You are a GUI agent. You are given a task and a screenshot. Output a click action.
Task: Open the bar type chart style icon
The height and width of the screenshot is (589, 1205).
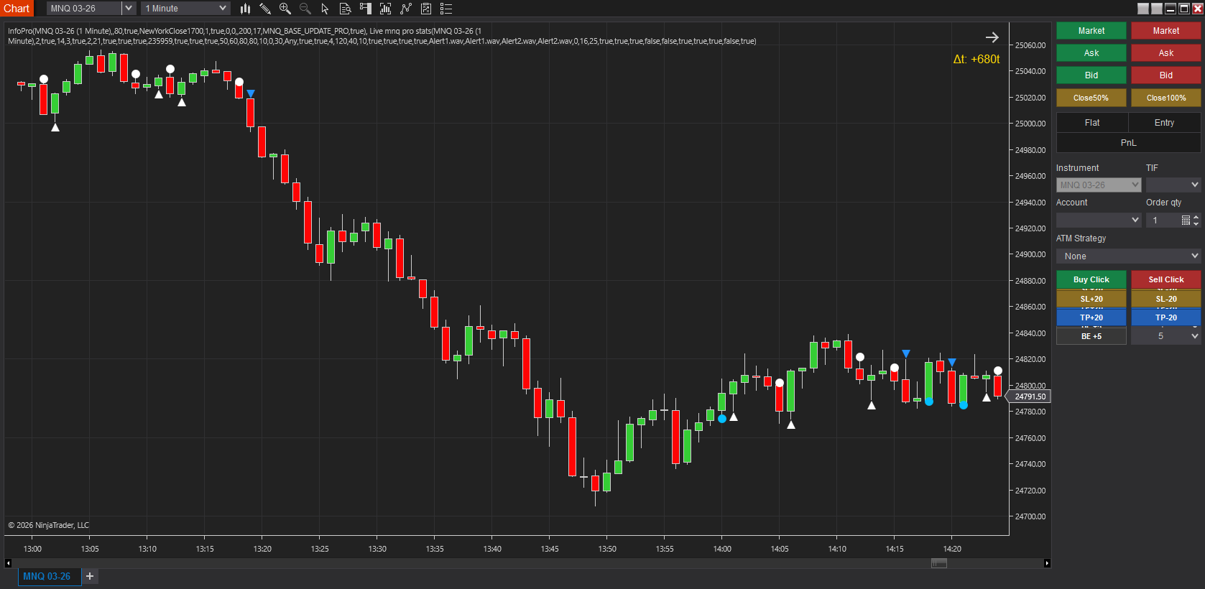(245, 9)
